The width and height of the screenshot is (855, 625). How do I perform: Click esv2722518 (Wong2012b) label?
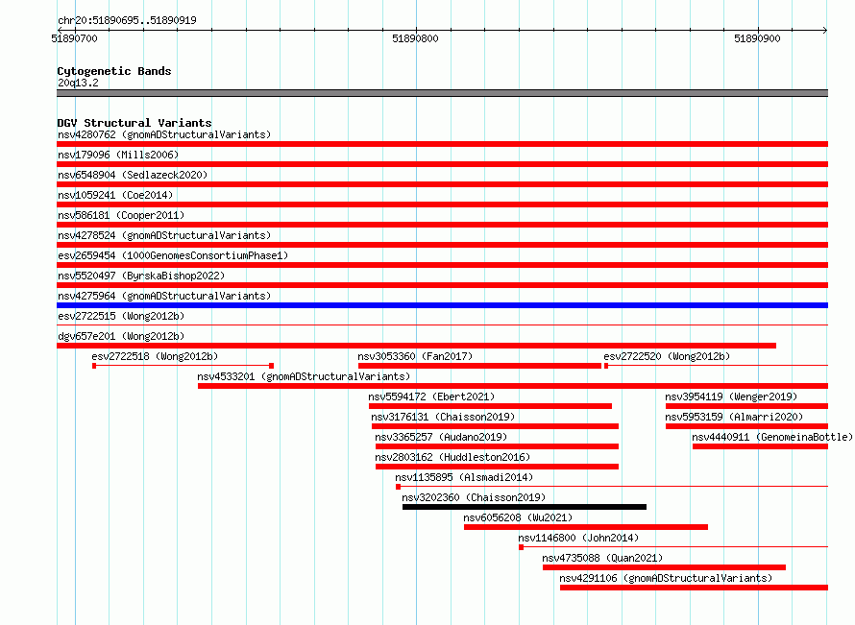point(155,356)
